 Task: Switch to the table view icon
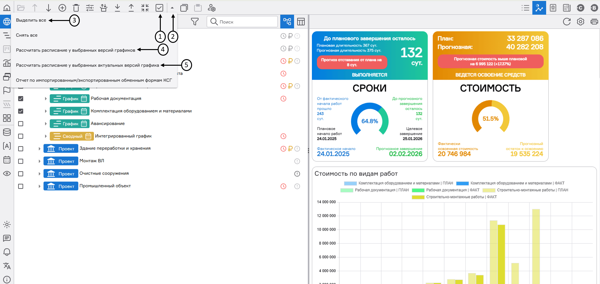click(x=301, y=22)
